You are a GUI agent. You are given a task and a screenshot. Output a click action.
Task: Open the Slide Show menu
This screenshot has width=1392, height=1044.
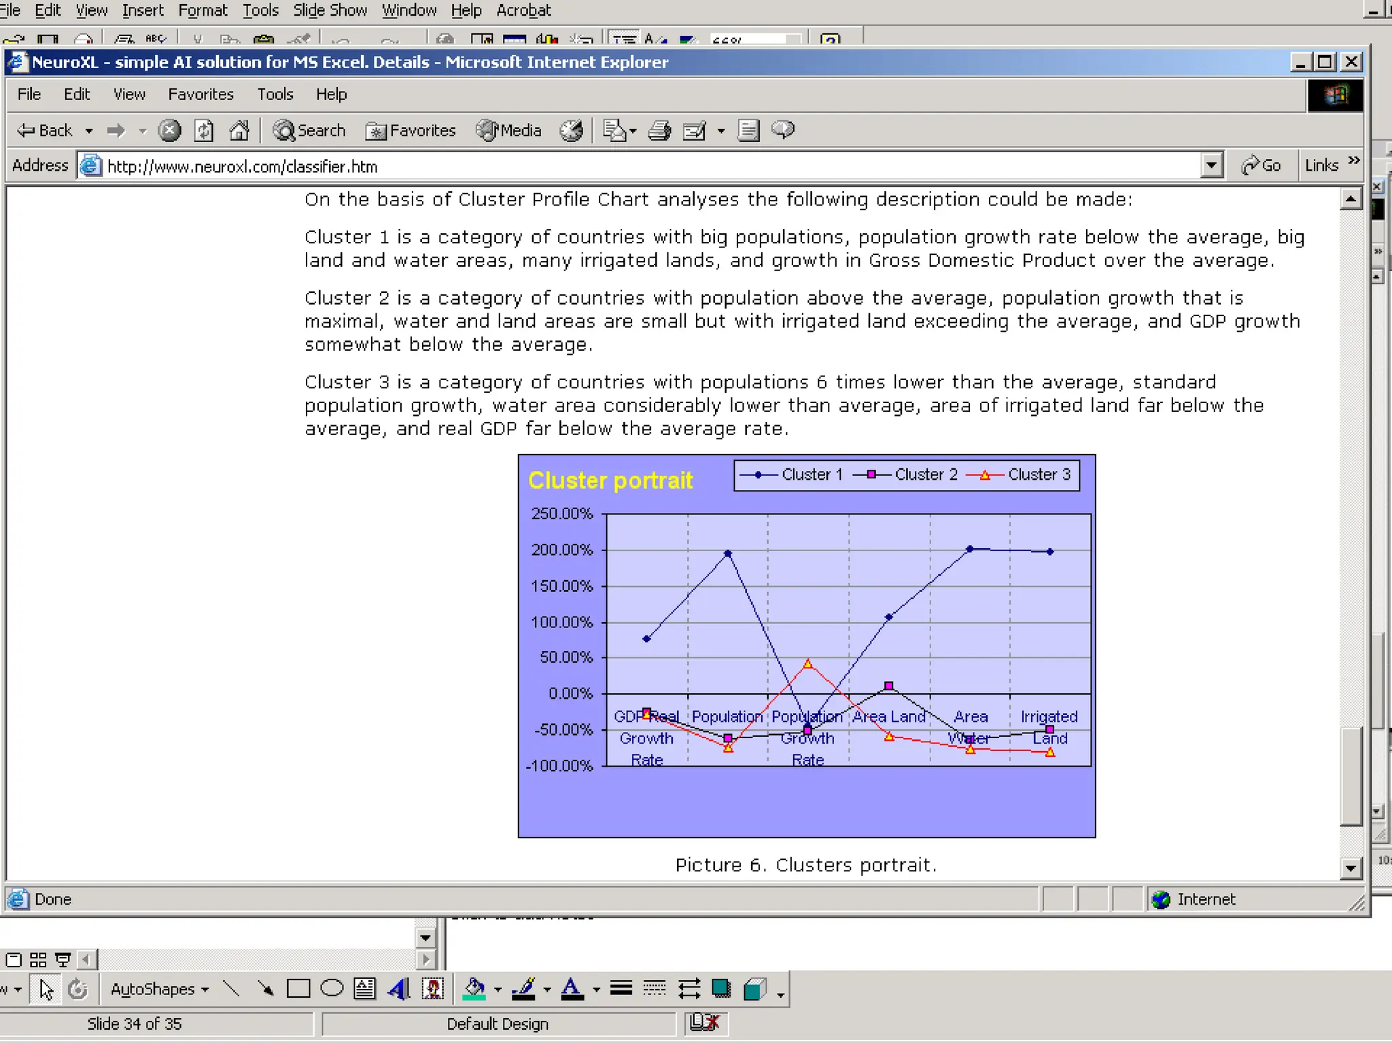pyautogui.click(x=330, y=10)
